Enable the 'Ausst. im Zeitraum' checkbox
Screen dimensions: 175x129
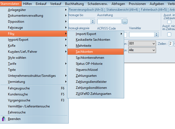click(169, 21)
